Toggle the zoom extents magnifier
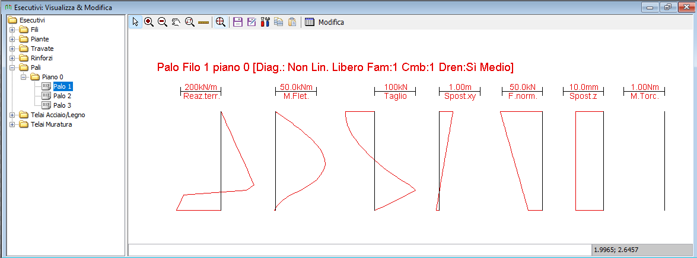 (x=220, y=22)
